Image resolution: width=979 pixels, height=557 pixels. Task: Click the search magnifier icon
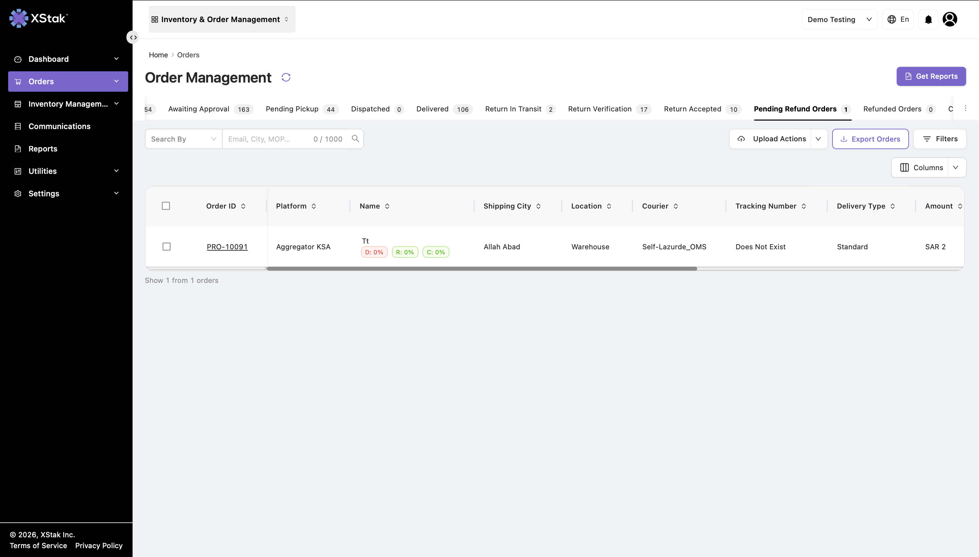point(355,139)
